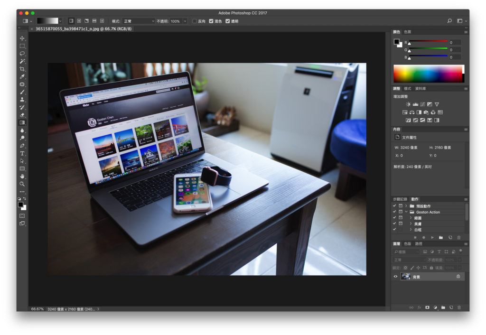486x335 pixels.
Task: Expand the 美膚 action
Action: click(x=411, y=223)
